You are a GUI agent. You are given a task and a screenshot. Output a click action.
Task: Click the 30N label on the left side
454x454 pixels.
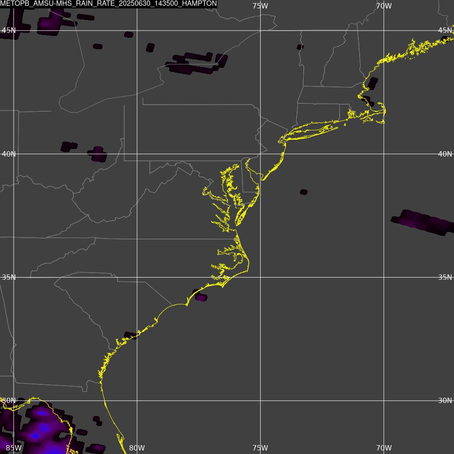[x=9, y=400]
